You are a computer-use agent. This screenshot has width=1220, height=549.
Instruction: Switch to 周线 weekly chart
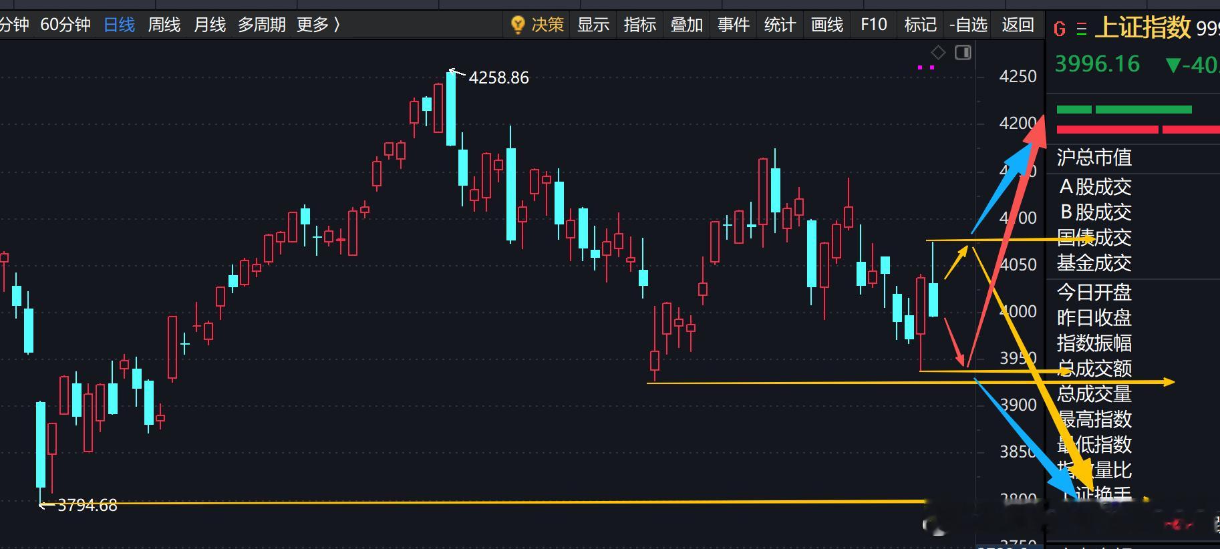pos(164,25)
